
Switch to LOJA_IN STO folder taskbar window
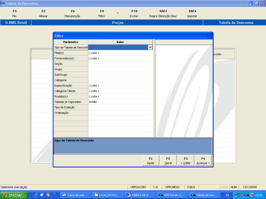coord(108,195)
